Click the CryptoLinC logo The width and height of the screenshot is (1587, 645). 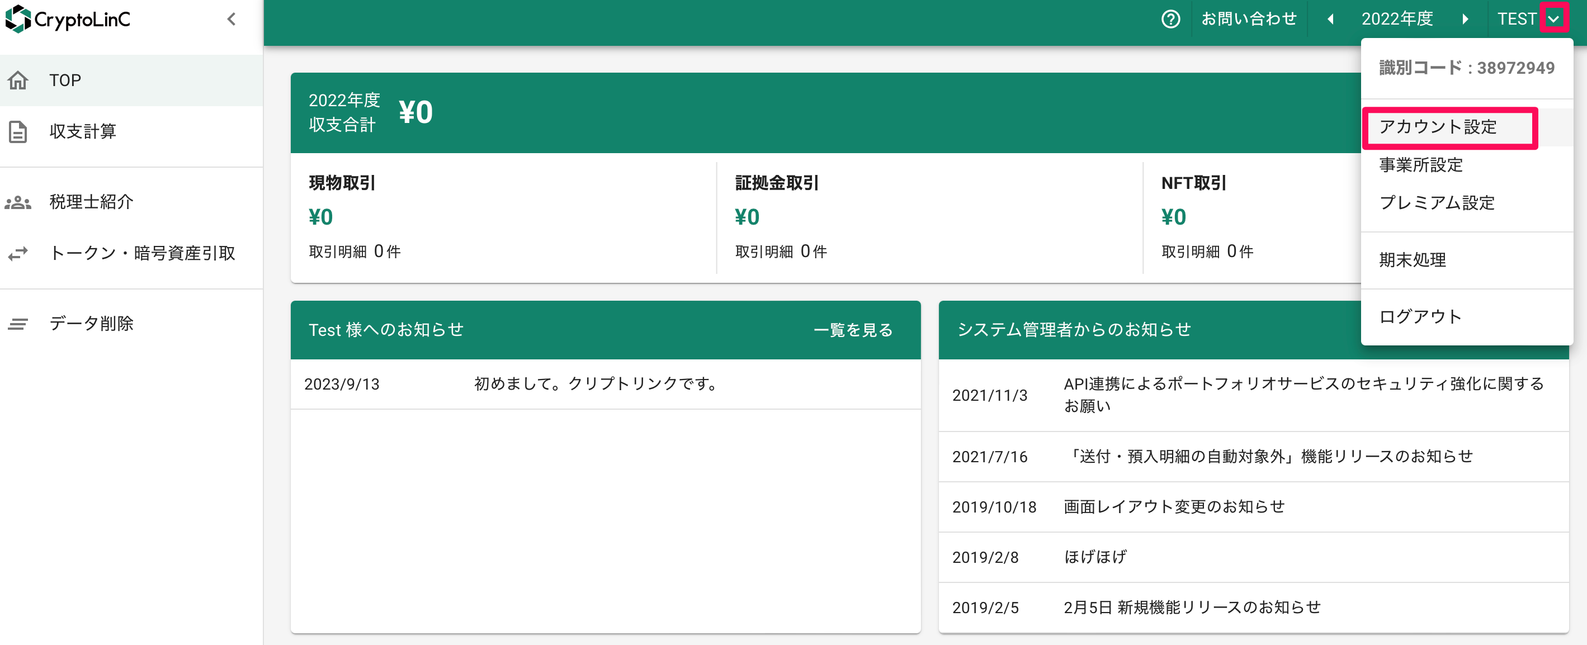[68, 19]
